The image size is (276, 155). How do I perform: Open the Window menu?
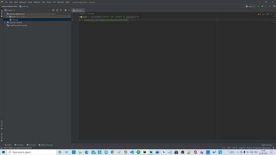tap(60, 2)
